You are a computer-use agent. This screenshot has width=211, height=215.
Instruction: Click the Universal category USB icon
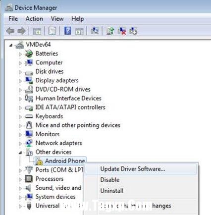pyautogui.click(x=29, y=206)
